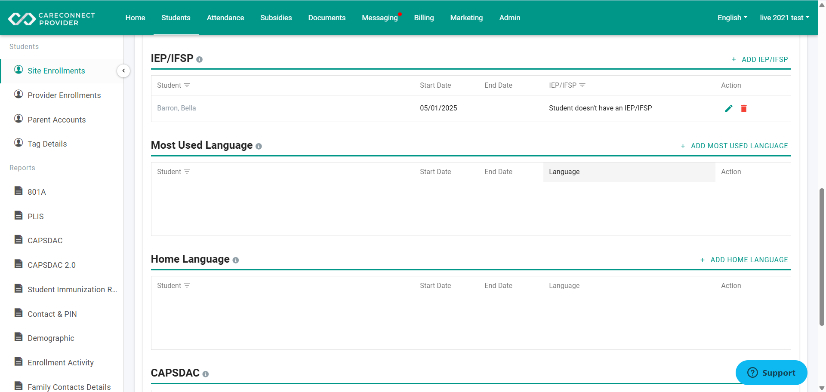Open the Documents nav tab

[327, 18]
